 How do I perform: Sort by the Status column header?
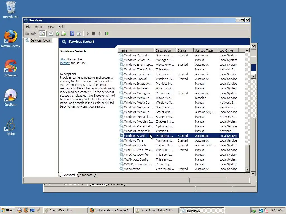coord(185,50)
